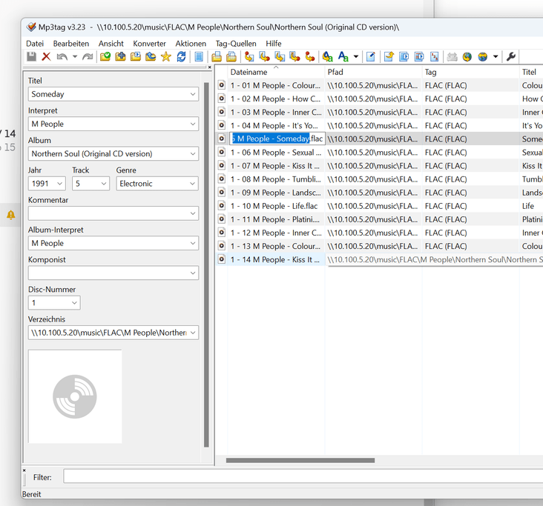
Task: Run the Filename - Tag converter icon
Action: tap(264, 56)
